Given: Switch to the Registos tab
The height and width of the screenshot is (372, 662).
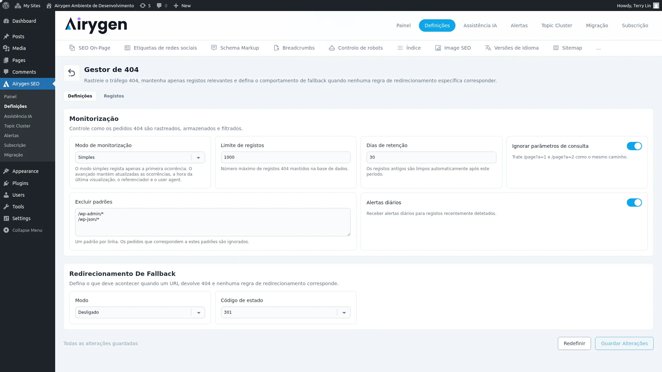Looking at the screenshot, I should pos(114,96).
